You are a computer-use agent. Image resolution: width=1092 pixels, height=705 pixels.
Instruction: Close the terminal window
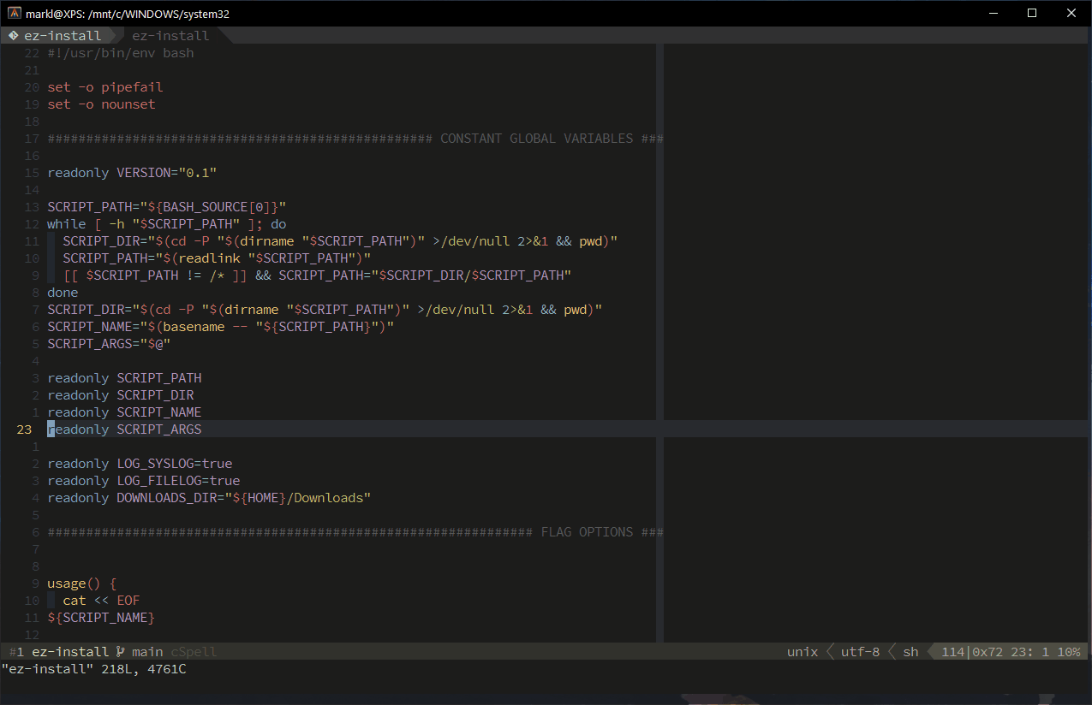pyautogui.click(x=1072, y=13)
